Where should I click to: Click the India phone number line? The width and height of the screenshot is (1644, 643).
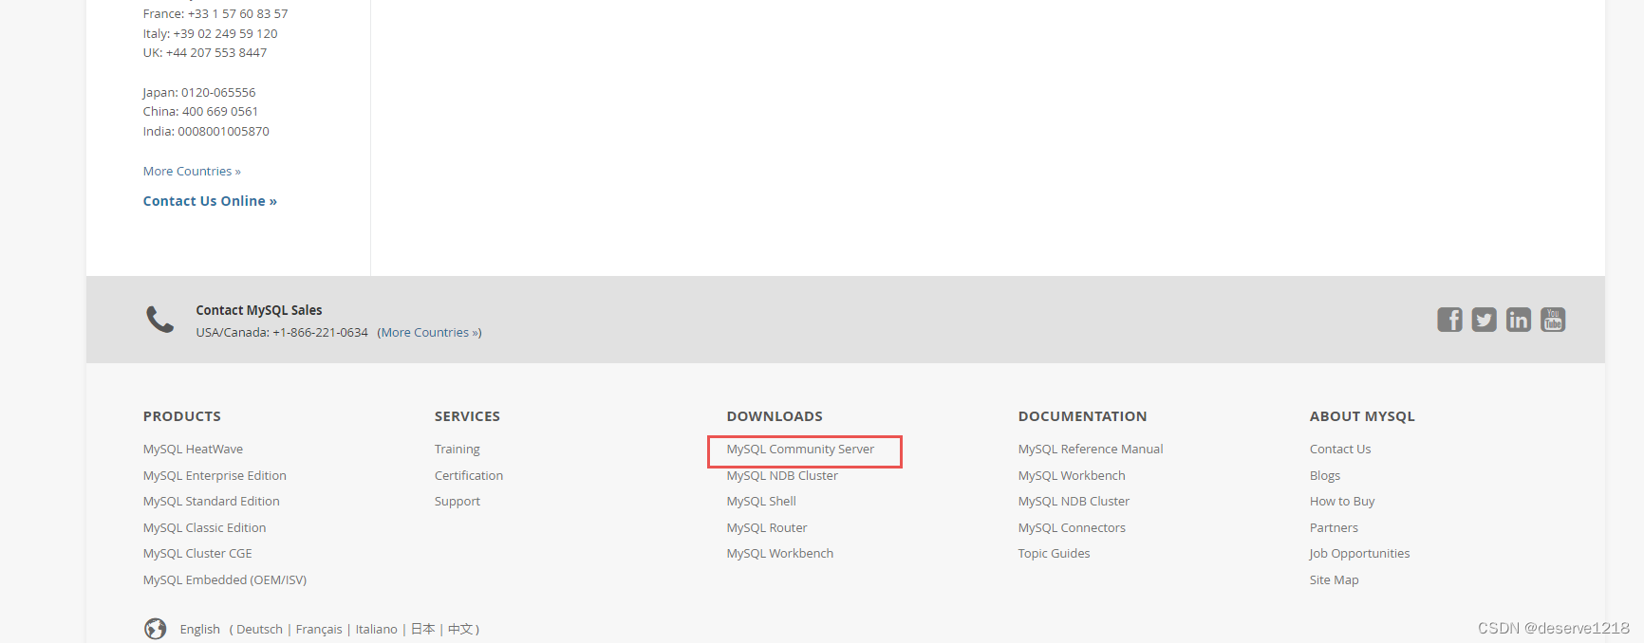coord(206,132)
